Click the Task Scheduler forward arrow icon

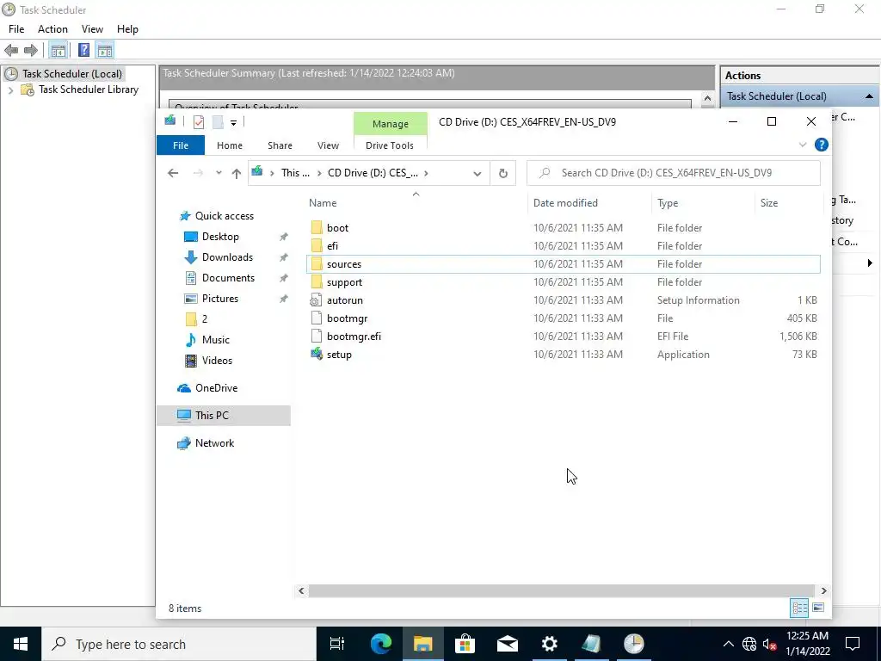(31, 51)
